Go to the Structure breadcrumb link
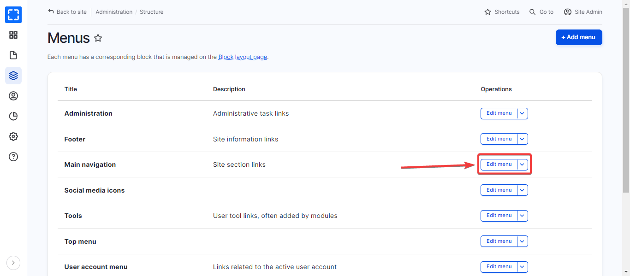 [151, 12]
